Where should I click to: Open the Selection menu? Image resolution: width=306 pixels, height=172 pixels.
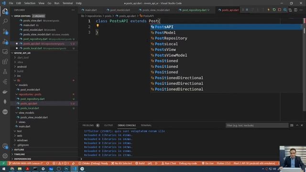pyautogui.click(x=30, y=3)
